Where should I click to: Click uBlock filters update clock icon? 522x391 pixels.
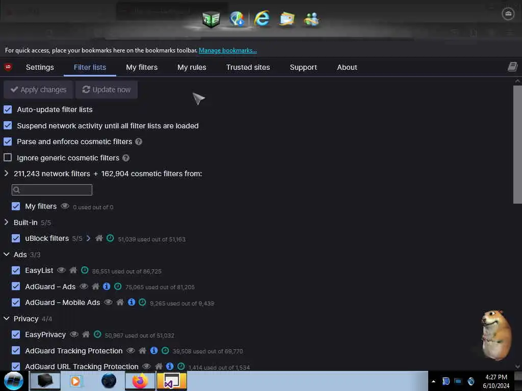[x=110, y=238]
